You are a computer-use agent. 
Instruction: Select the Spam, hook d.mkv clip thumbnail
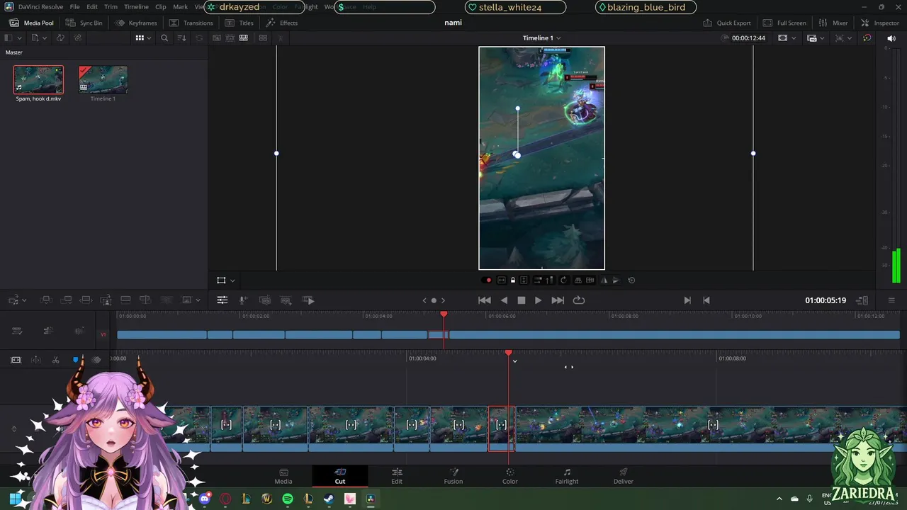pos(38,80)
